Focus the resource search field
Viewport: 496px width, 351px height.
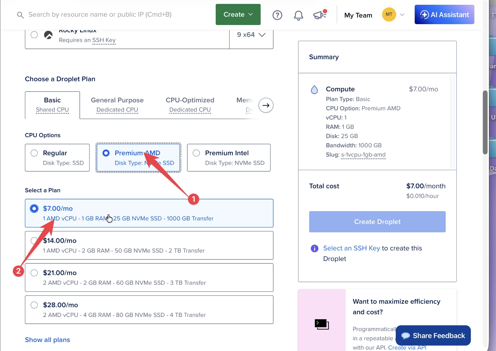point(100,15)
